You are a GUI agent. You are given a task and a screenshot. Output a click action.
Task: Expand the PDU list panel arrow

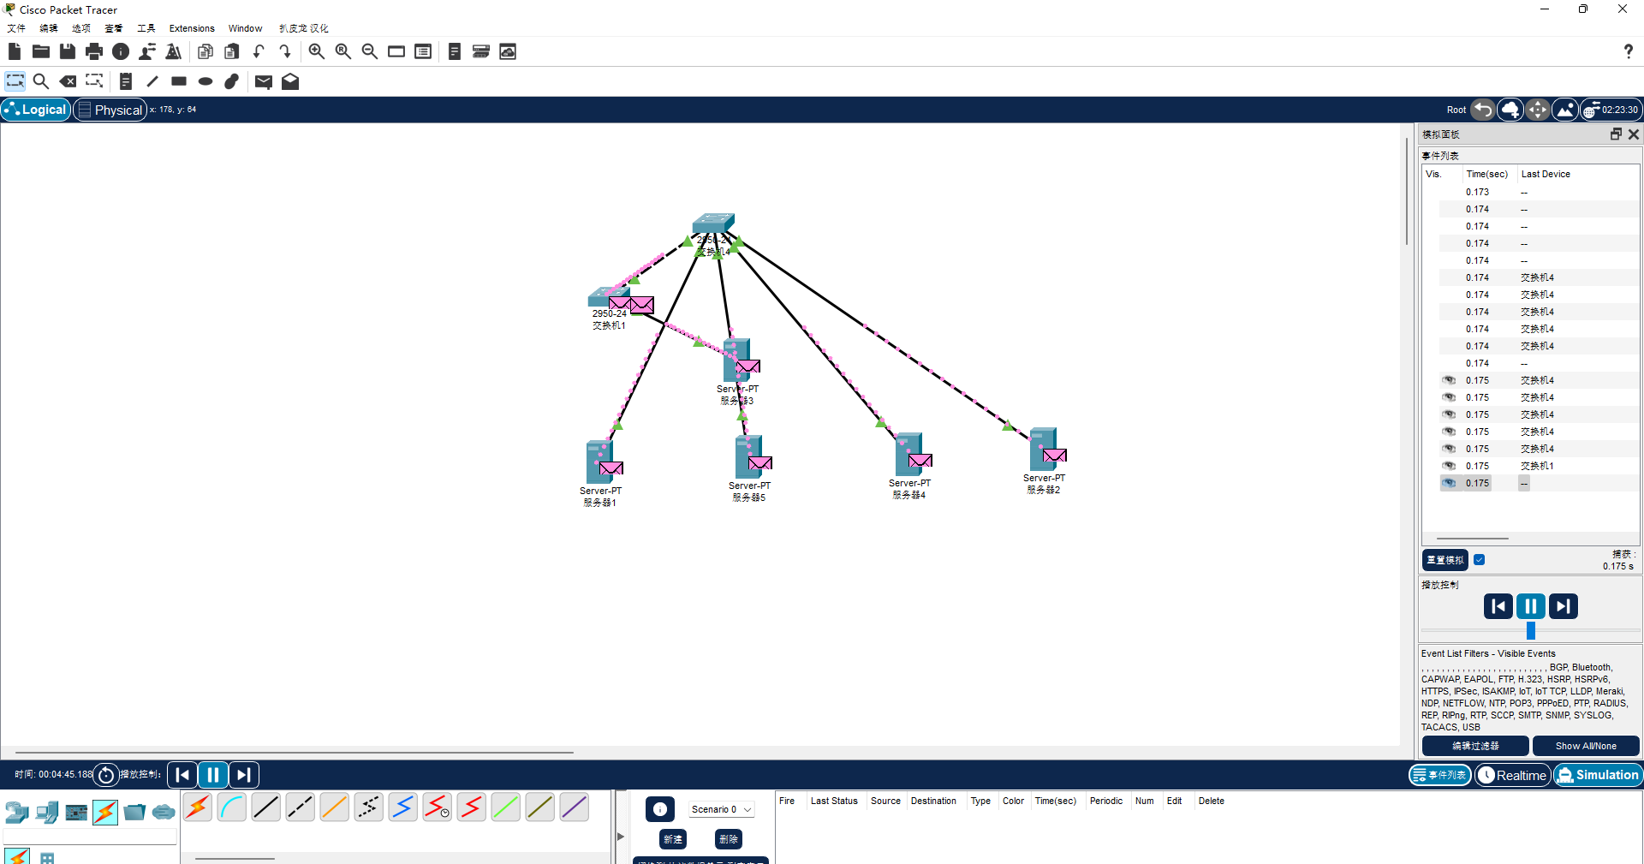621,836
